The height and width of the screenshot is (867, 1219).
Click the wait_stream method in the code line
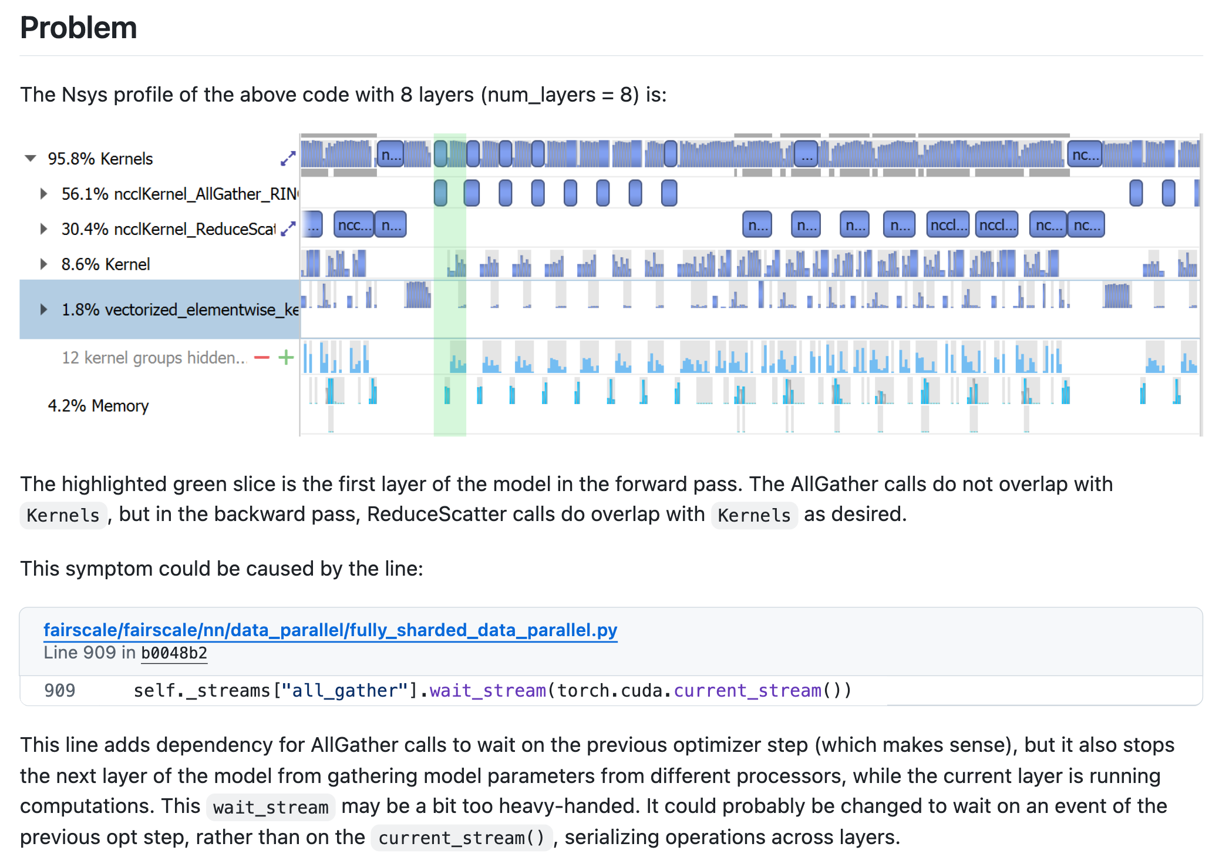(x=488, y=690)
